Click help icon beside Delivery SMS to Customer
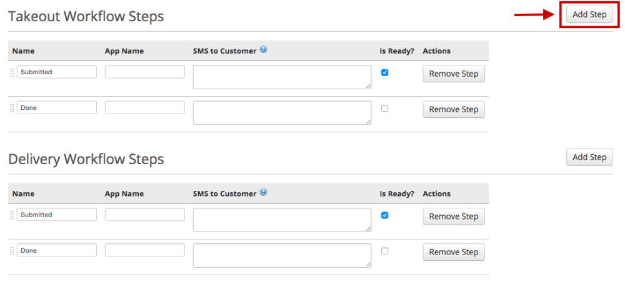 pyautogui.click(x=264, y=193)
